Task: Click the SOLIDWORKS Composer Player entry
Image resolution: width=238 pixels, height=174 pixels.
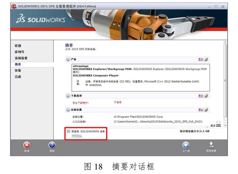Action: [96, 75]
